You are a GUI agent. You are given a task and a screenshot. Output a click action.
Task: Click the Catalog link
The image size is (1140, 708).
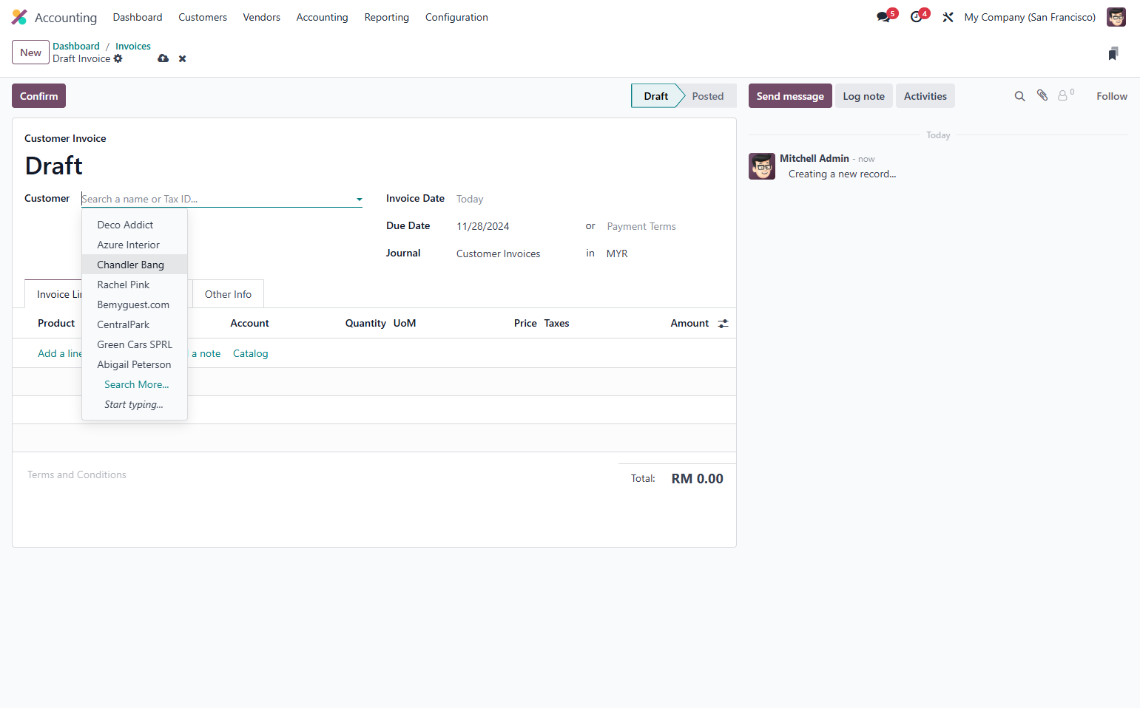pyautogui.click(x=251, y=353)
